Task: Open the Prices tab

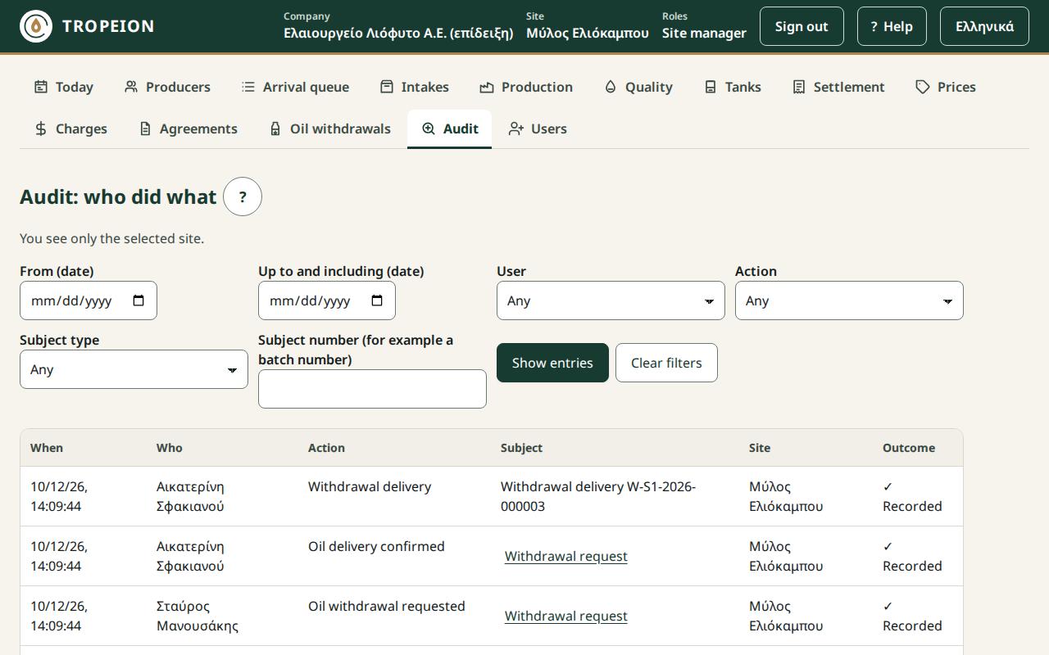Action: 946,87
